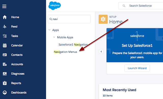Click the Dashboards gauge icon
This screenshot has height=99, width=163.
click(5, 92)
